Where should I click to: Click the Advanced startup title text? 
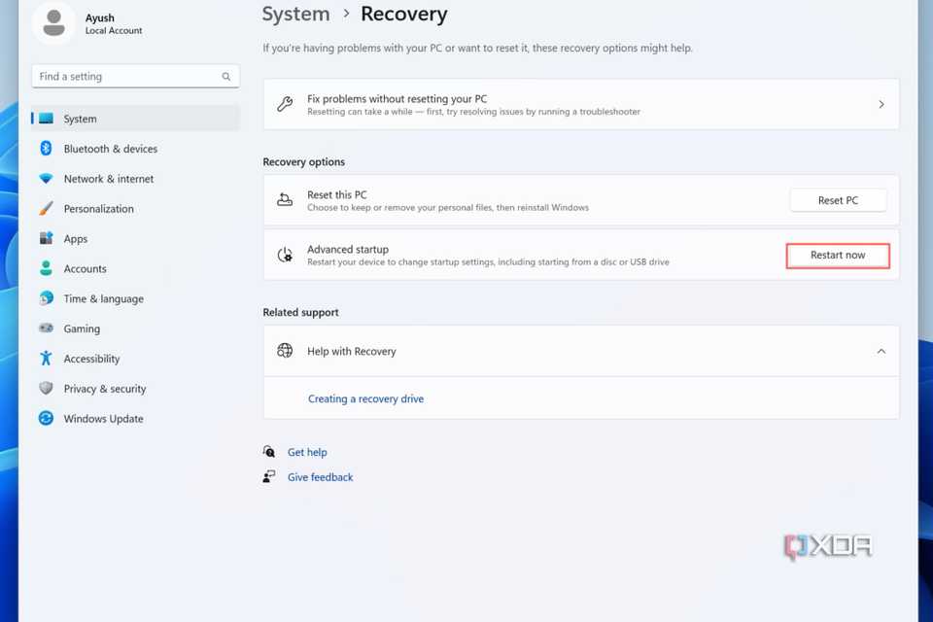(348, 249)
